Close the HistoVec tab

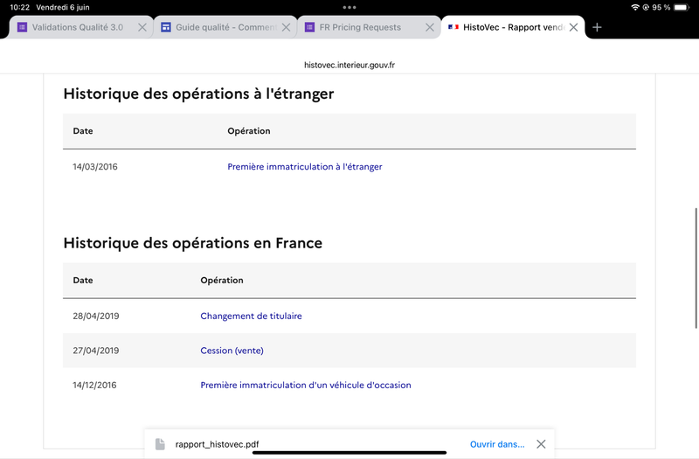[x=574, y=27]
